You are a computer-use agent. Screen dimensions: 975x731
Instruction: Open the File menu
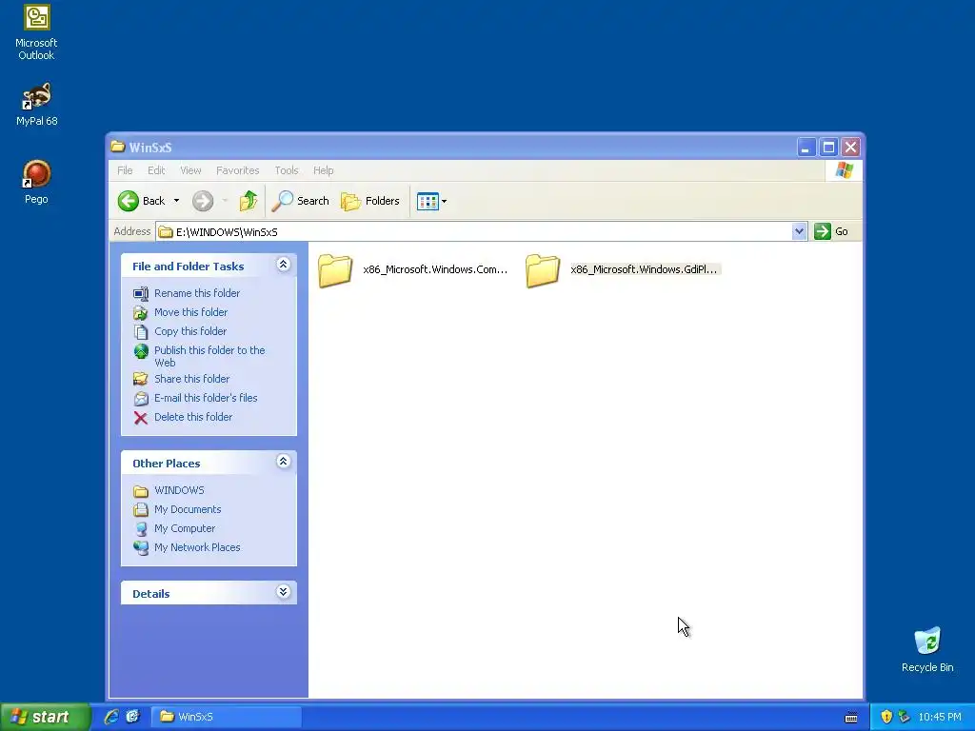(125, 170)
